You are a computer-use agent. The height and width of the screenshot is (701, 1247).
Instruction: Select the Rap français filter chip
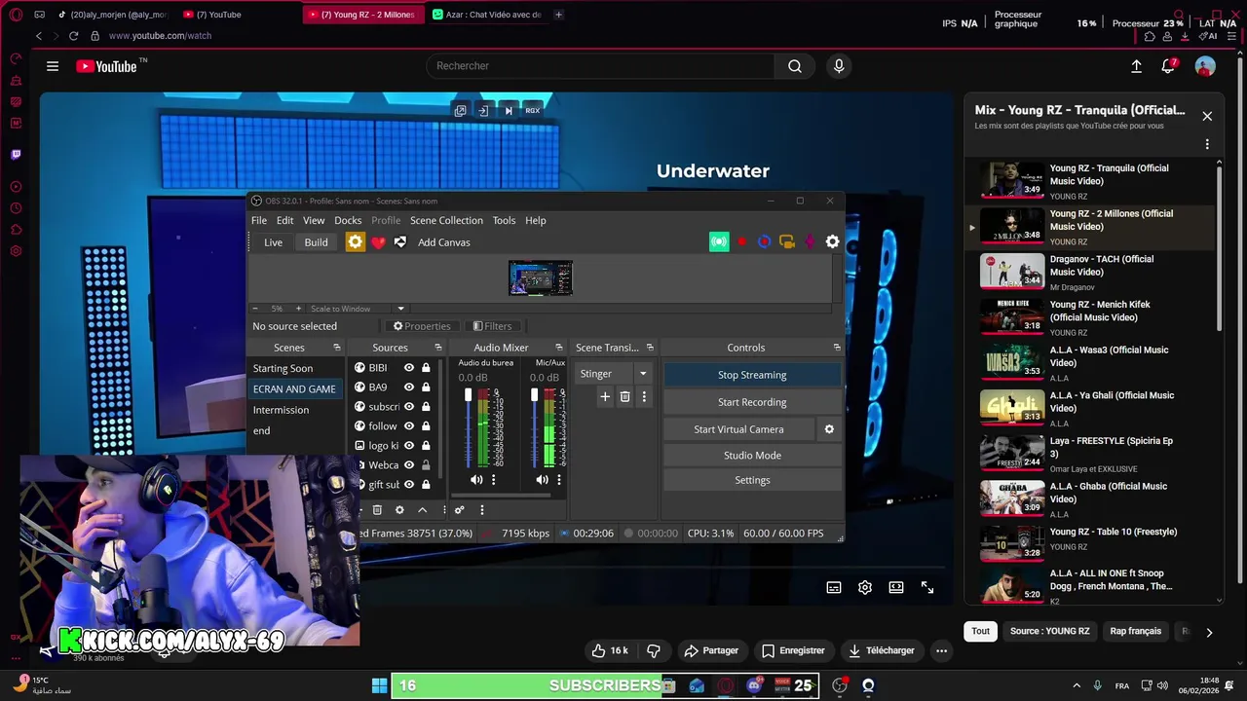[1136, 631]
